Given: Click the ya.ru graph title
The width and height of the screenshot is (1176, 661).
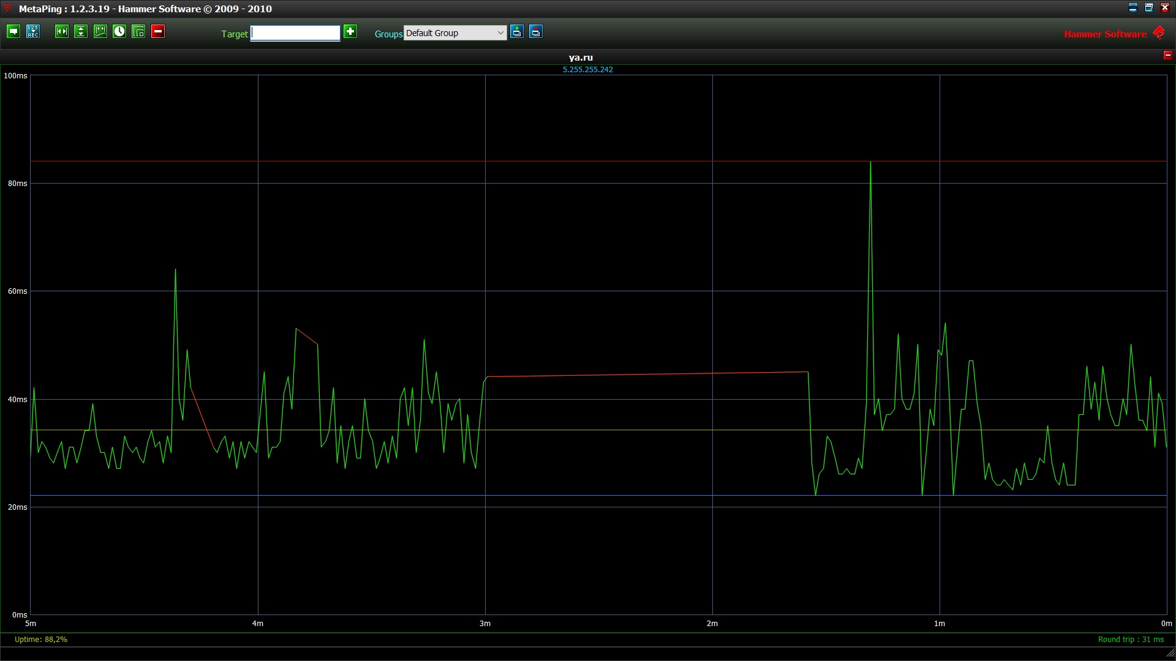Looking at the screenshot, I should [x=581, y=58].
